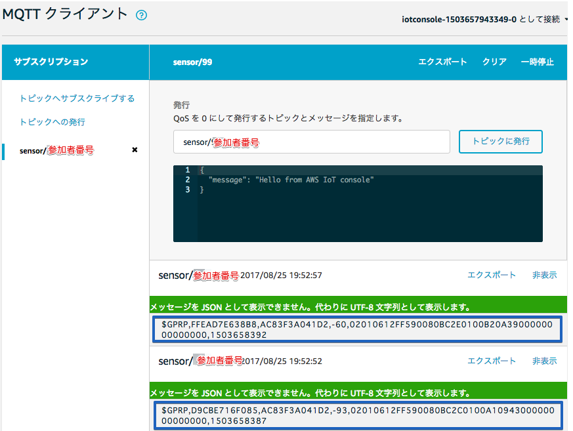Click the timestamp 2017/08/25 19:52:57
Screen dimensions: 573x431
pos(281,276)
